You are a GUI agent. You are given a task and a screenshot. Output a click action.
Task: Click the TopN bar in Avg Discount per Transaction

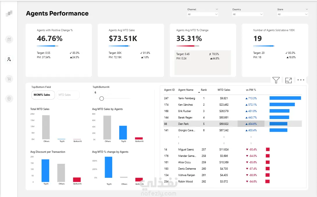point(45,171)
